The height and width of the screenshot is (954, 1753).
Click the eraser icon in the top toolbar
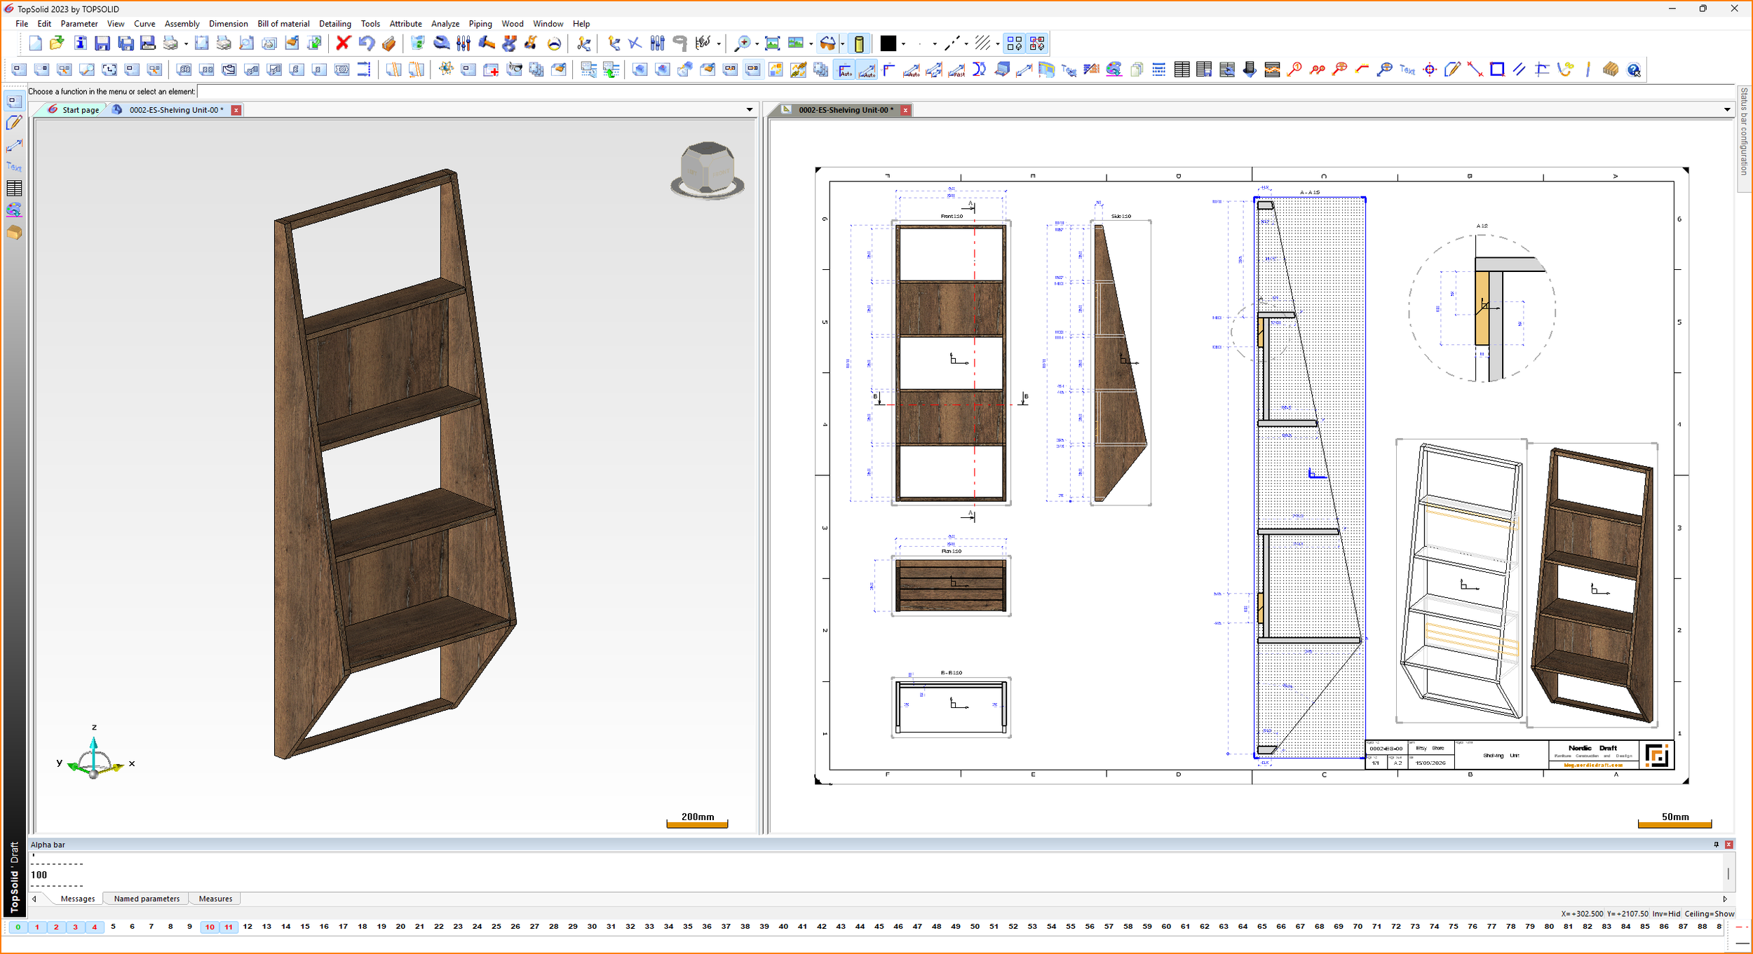tap(389, 43)
